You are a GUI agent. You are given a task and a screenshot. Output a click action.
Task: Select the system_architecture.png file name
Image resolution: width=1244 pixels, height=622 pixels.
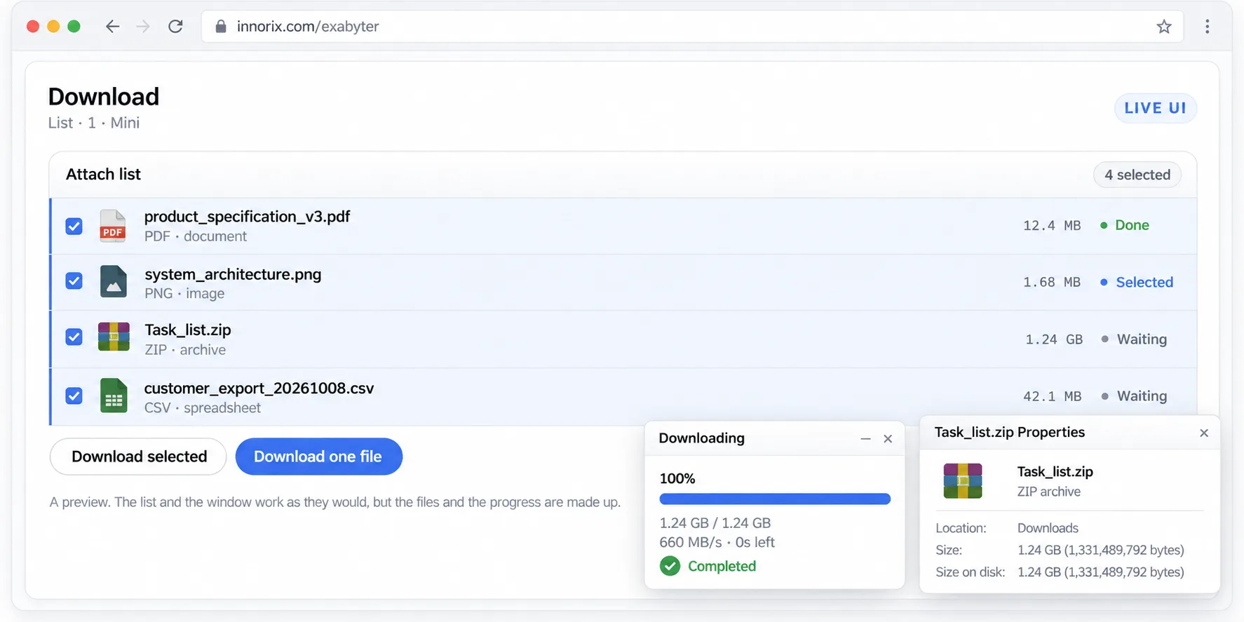pos(233,274)
